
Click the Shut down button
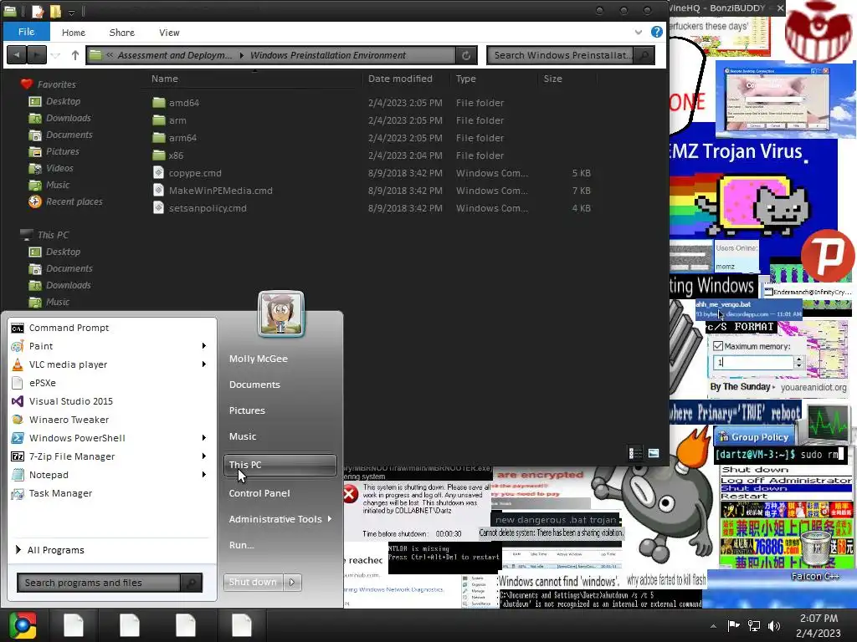pos(254,583)
